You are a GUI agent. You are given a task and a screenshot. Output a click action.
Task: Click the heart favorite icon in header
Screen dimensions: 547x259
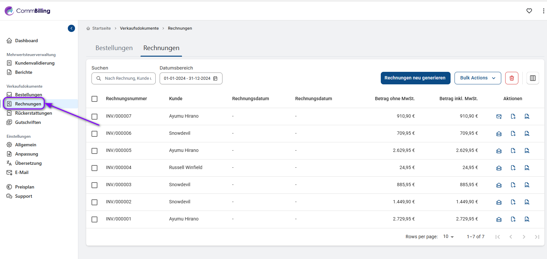529,11
